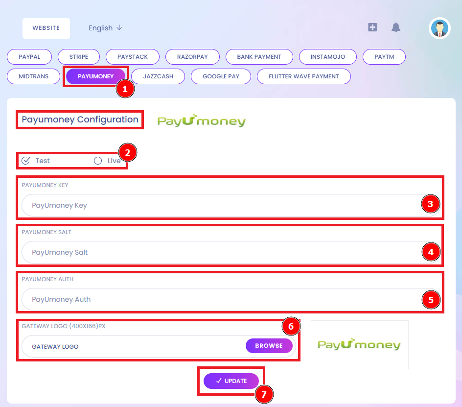462x407 pixels.
Task: Click the GATEWAY LOGO (400X166)PX label
Action: pyautogui.click(x=64, y=326)
